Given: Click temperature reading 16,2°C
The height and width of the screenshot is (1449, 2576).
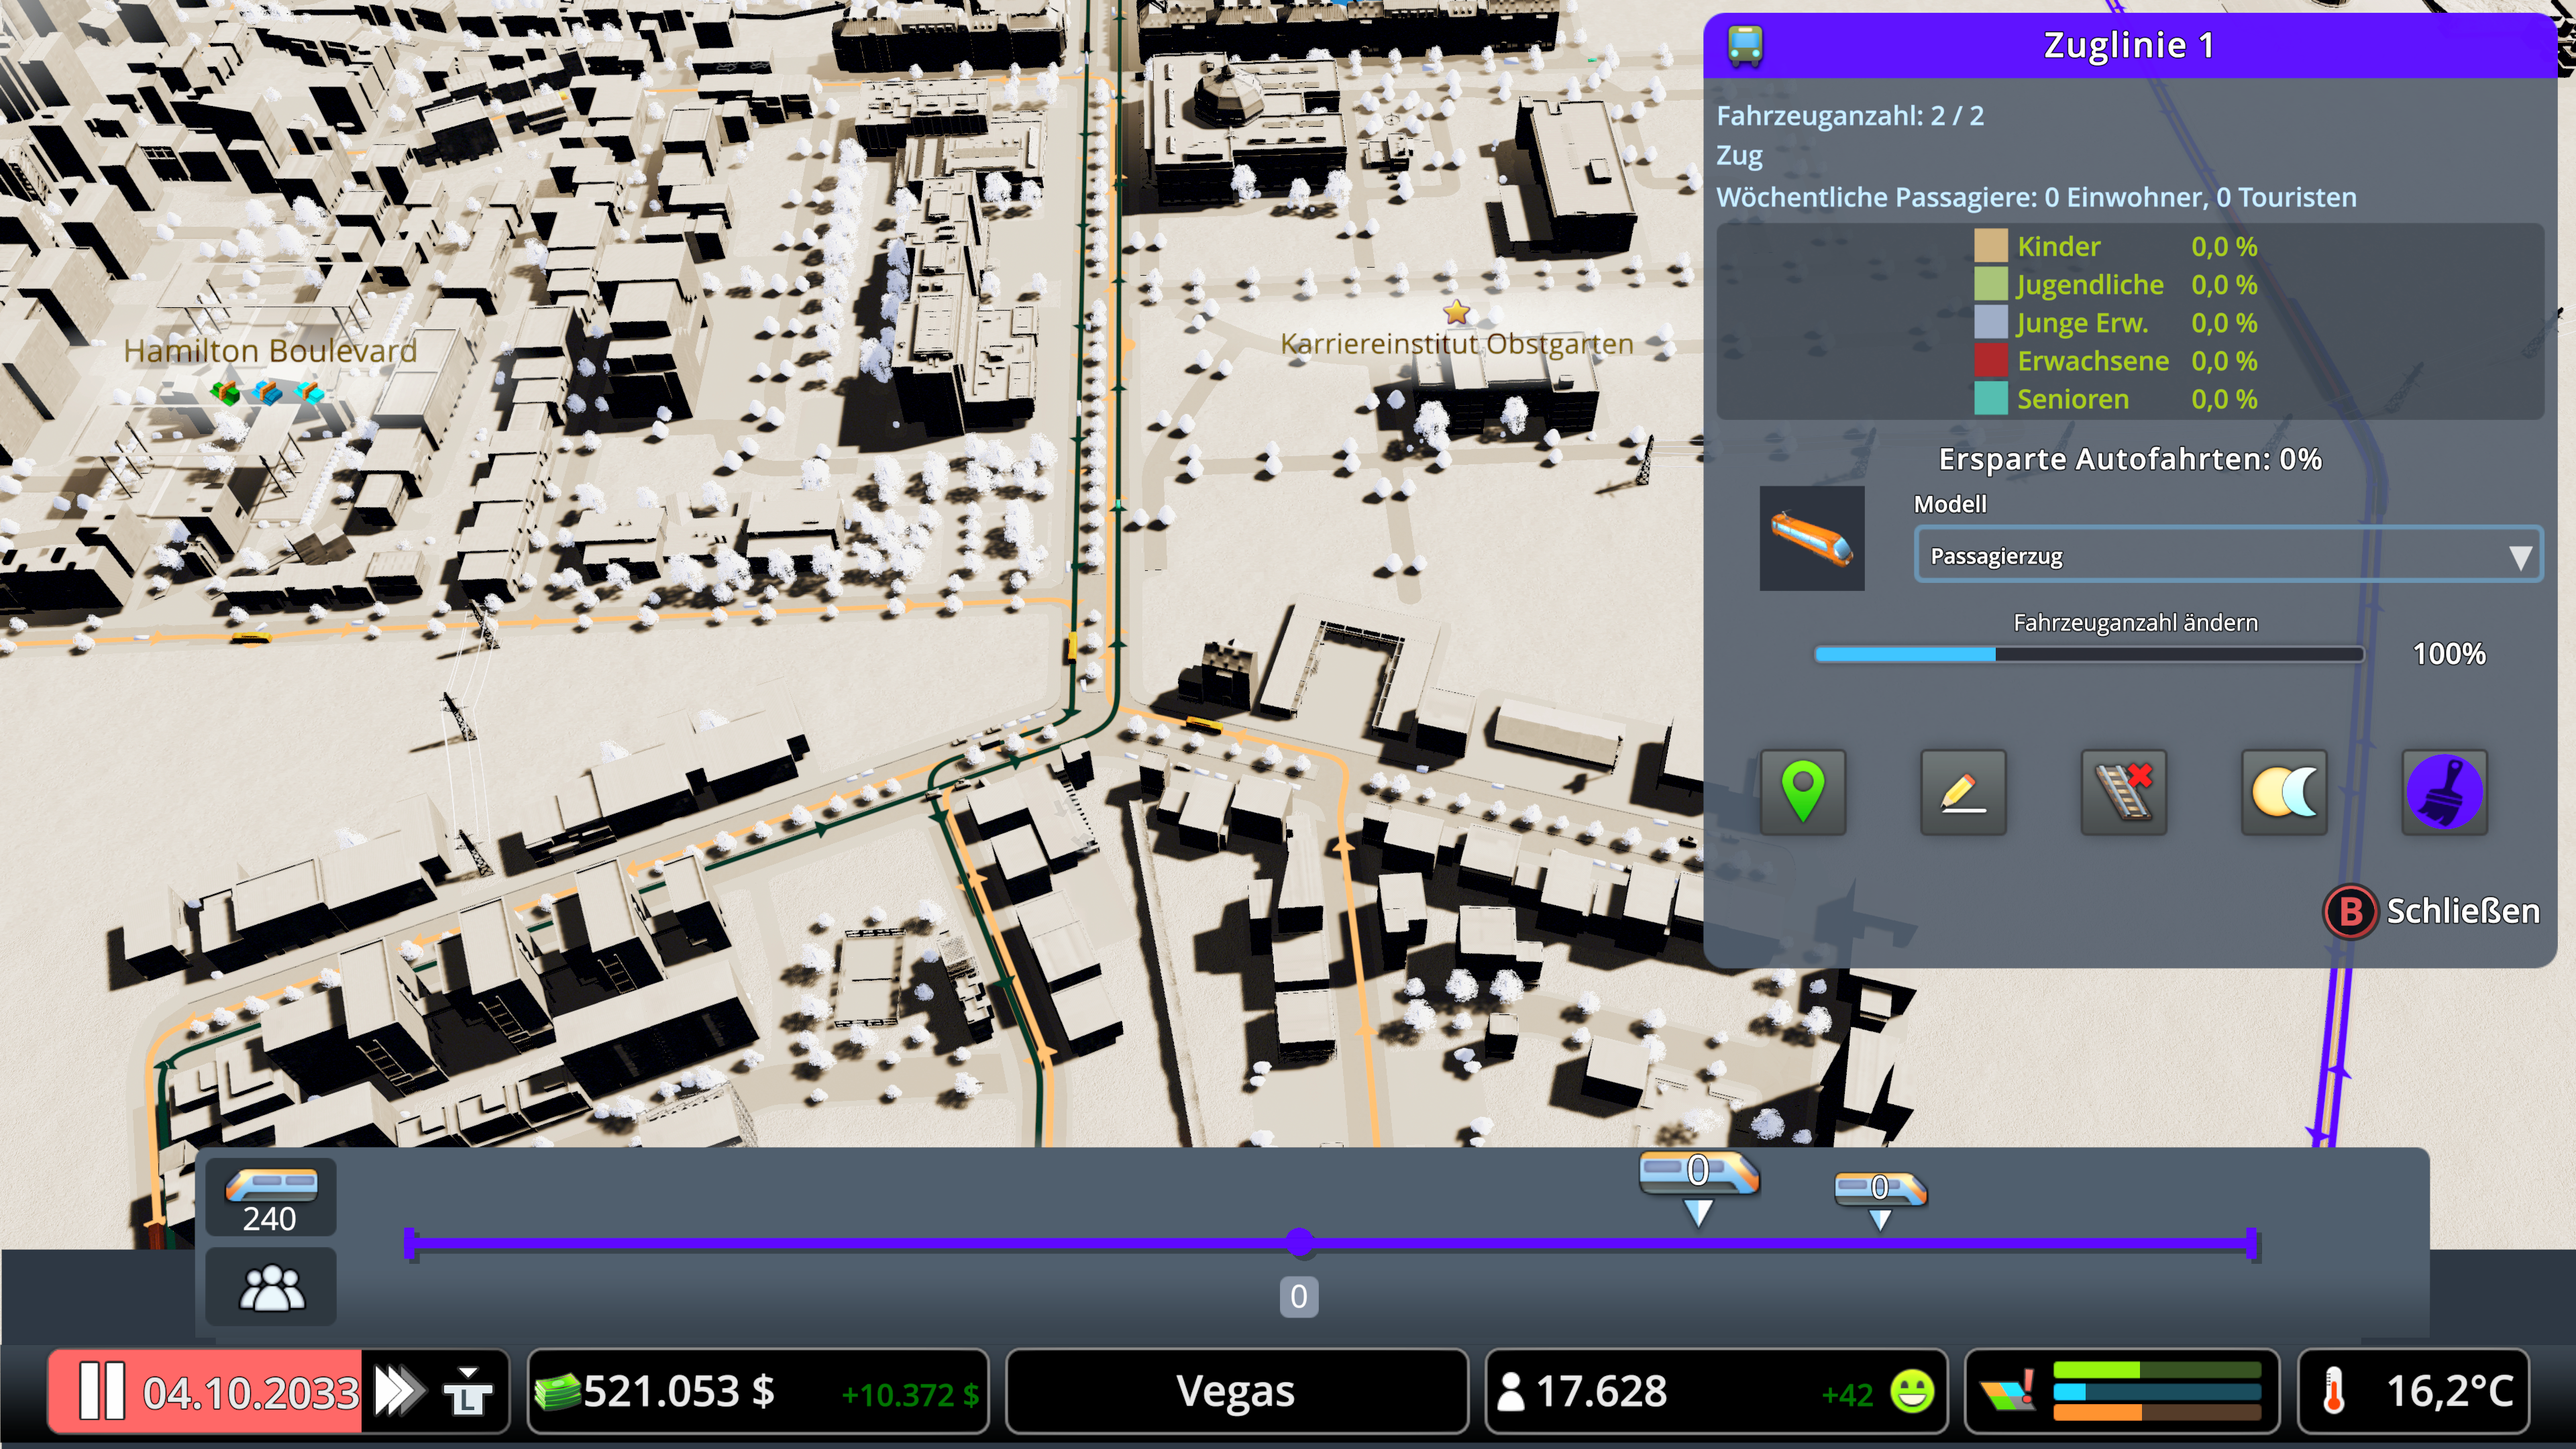Looking at the screenshot, I should (x=2449, y=1391).
